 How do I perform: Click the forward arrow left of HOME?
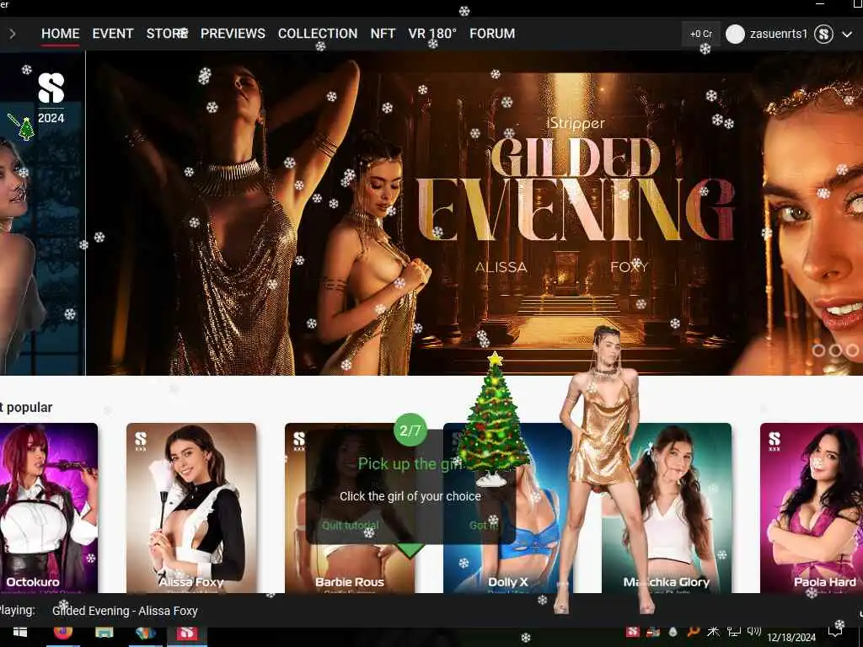tap(12, 34)
